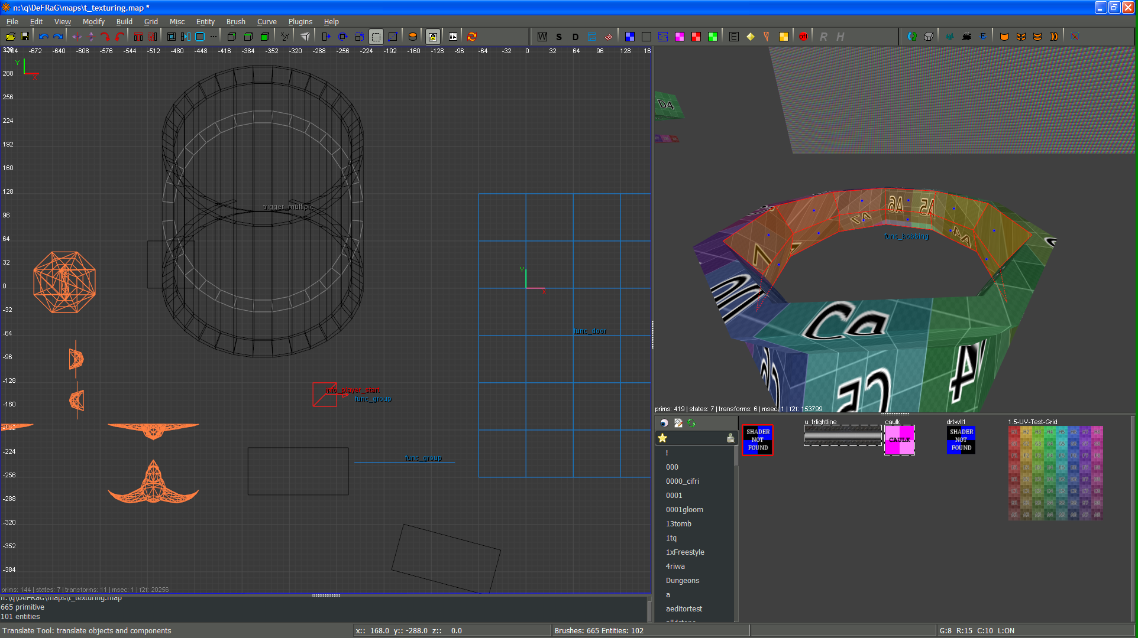The height and width of the screenshot is (638, 1138).
Task: Click the Undo arrow icon
Action: pyautogui.click(x=43, y=37)
